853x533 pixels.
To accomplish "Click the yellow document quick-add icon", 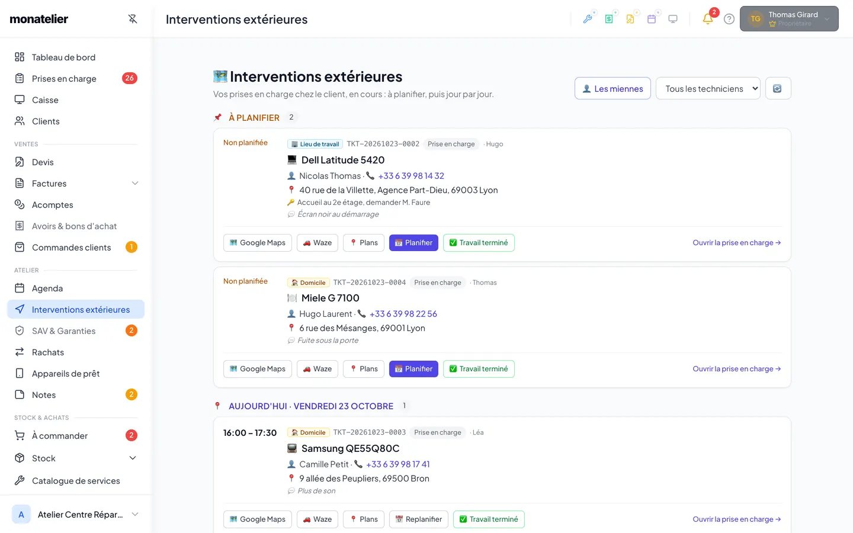I will (x=630, y=19).
